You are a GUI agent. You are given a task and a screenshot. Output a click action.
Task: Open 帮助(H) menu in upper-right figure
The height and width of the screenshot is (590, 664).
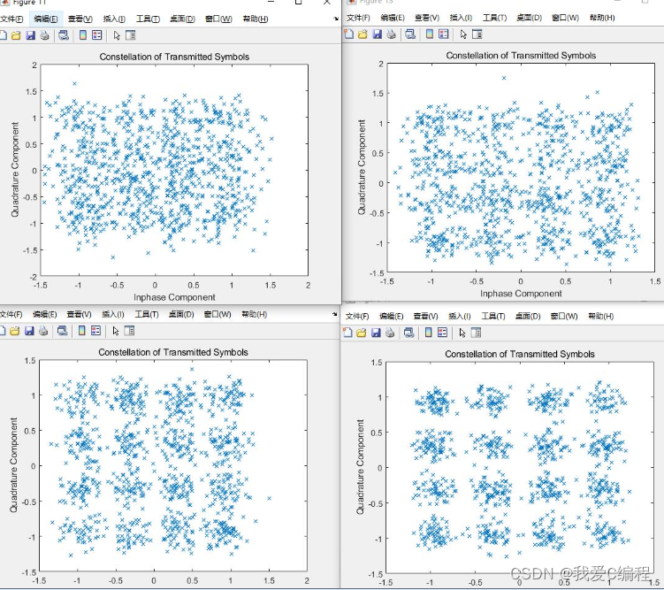(x=602, y=18)
